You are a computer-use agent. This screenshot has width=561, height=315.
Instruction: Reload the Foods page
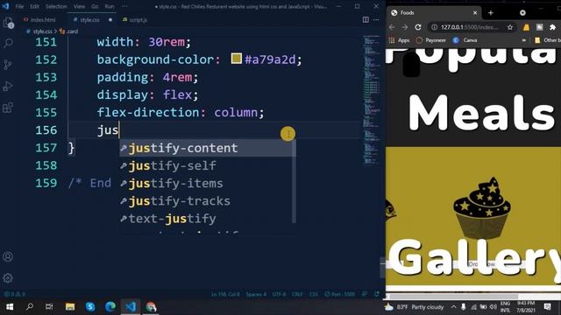click(418, 27)
